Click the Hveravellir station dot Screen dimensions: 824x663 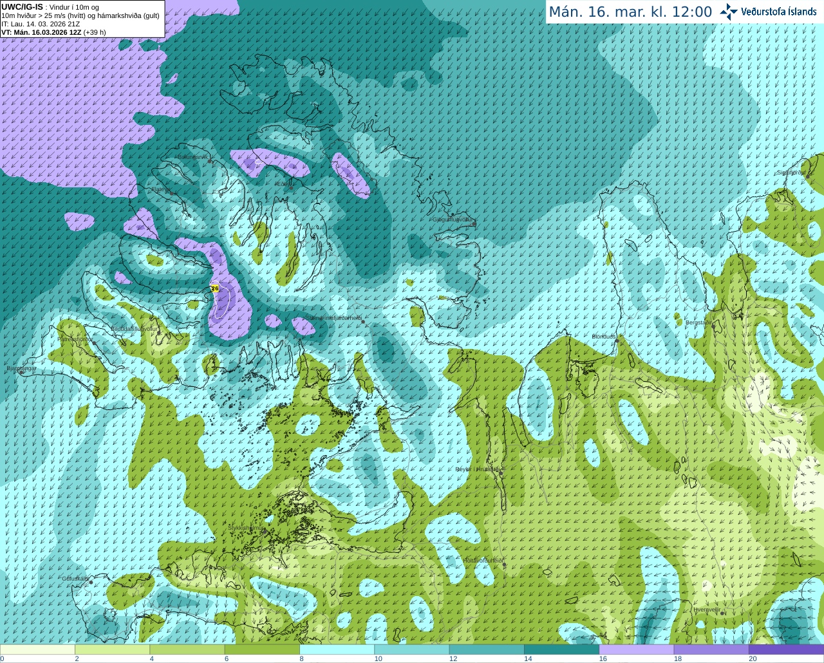[721, 613]
